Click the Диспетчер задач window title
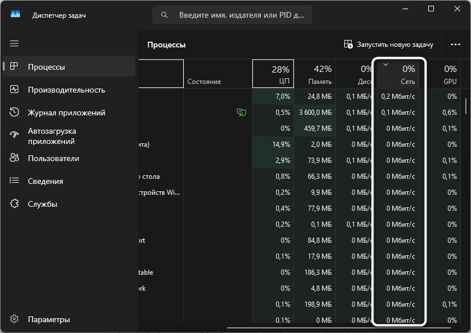This screenshot has width=471, height=333. point(59,15)
